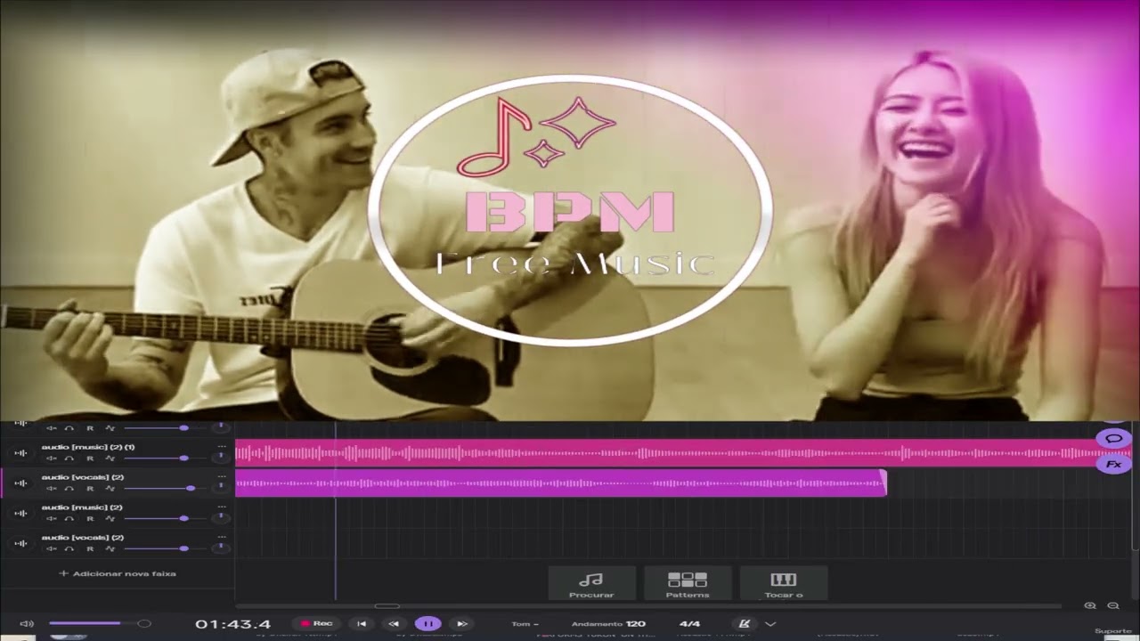
Task: Click the BPM Free Music circle logo
Action: pyautogui.click(x=570, y=210)
